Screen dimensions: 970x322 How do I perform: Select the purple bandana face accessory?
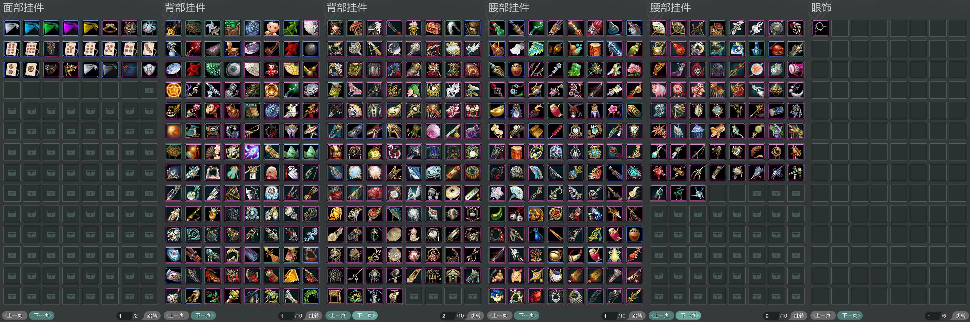(71, 28)
